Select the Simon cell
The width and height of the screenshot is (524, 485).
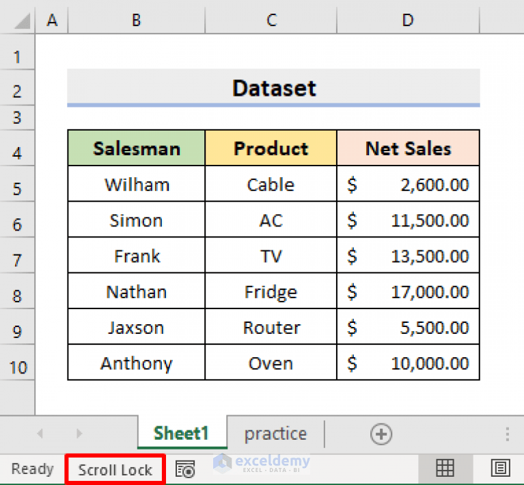(x=137, y=220)
